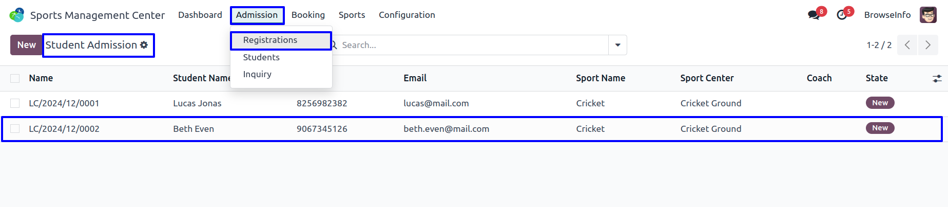
Task: Go to the previous page arrow
Action: pos(907,45)
